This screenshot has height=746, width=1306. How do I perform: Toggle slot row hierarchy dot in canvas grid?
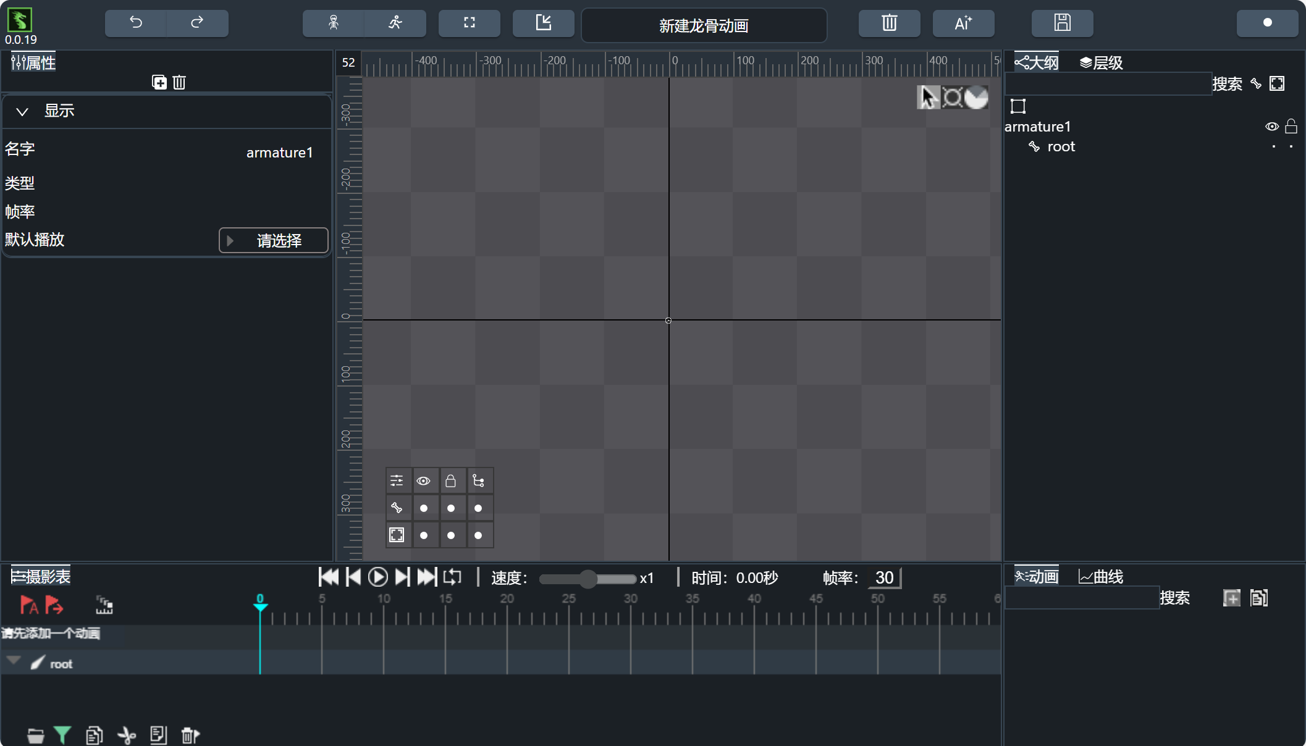[x=478, y=535]
